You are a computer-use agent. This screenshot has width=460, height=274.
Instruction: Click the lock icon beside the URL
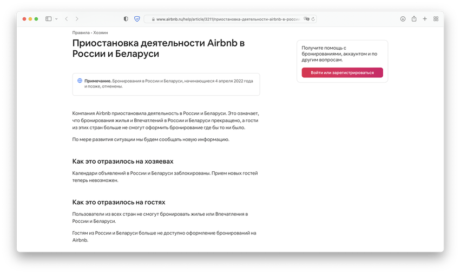click(153, 19)
